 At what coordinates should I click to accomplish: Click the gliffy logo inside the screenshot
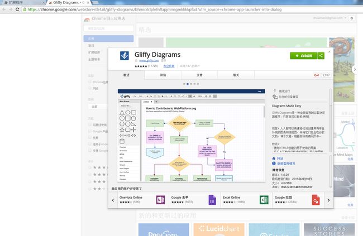click(125, 97)
